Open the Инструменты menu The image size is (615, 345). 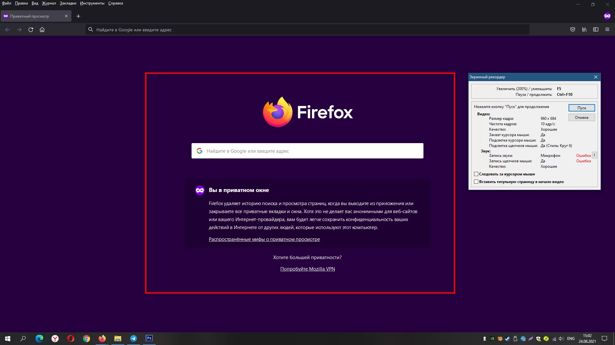(x=92, y=3)
